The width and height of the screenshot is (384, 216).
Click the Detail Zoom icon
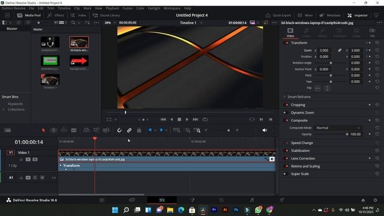(x=188, y=130)
